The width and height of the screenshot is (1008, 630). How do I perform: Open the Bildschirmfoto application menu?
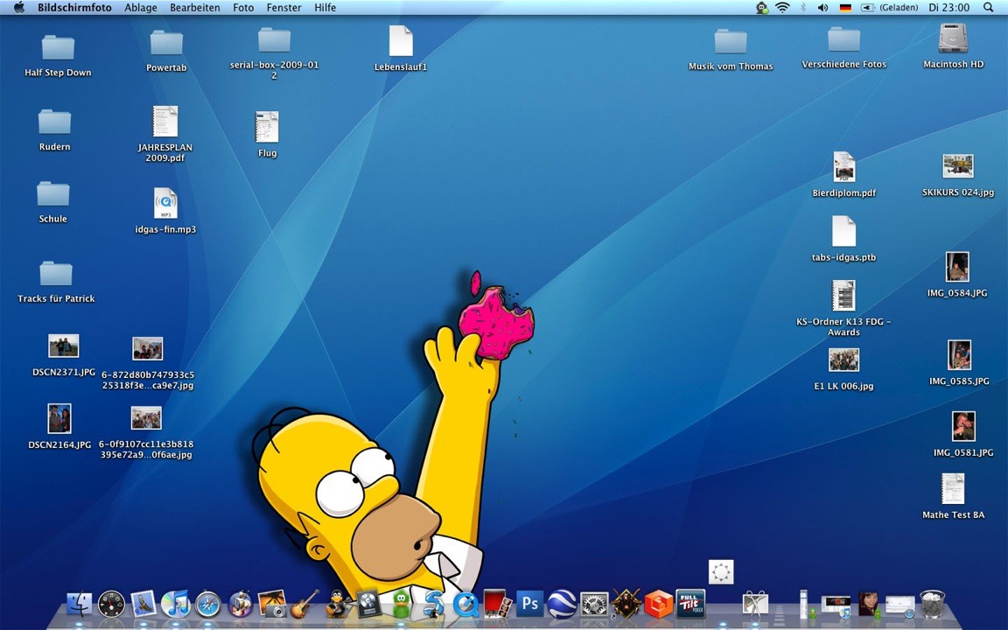point(74,8)
